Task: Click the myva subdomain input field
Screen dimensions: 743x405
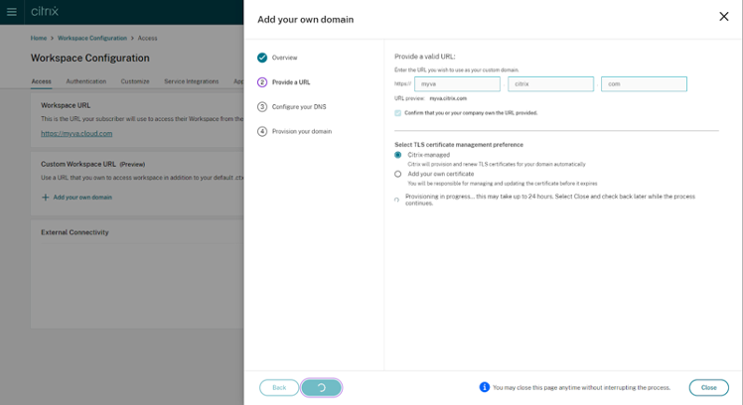Action: [457, 84]
